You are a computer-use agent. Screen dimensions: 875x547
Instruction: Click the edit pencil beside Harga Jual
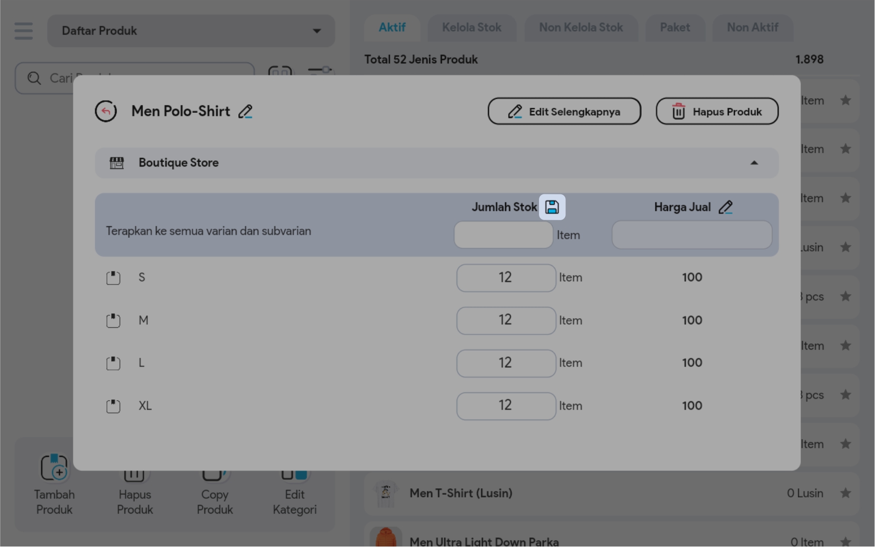[725, 207]
